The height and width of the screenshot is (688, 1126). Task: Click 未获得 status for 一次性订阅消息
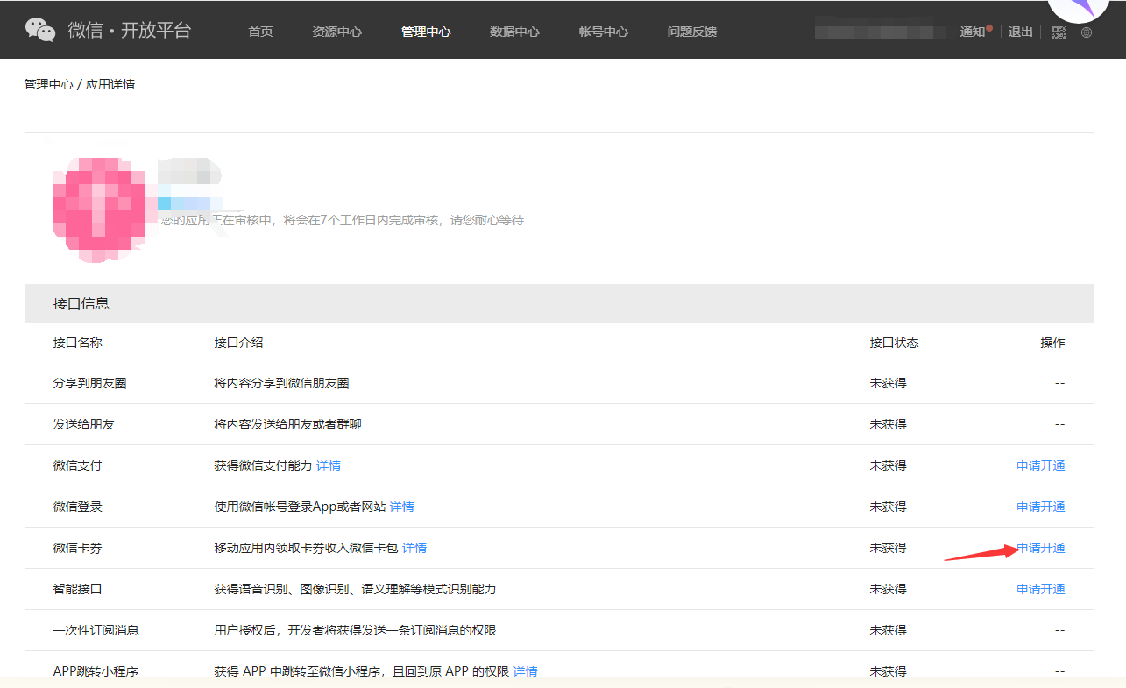888,630
